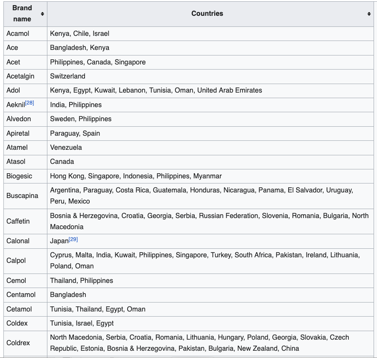Viewport: 377px width, 358px height.
Task: Open reference [29] next to Japan
Action: coord(73,239)
